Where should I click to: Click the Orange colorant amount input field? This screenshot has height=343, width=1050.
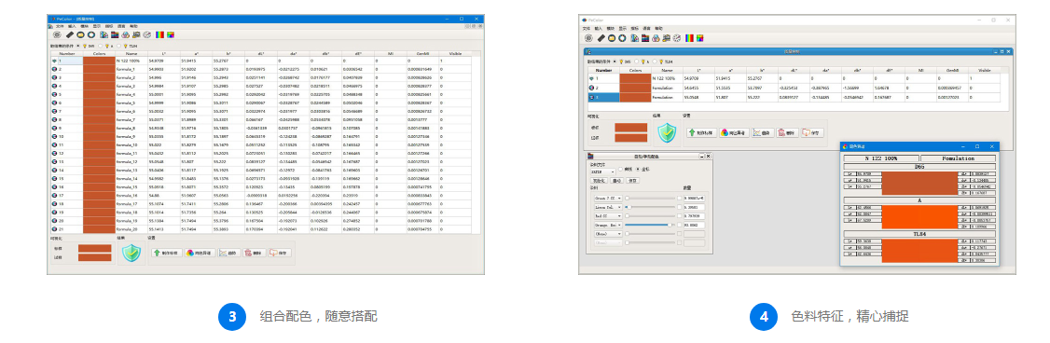[695, 226]
